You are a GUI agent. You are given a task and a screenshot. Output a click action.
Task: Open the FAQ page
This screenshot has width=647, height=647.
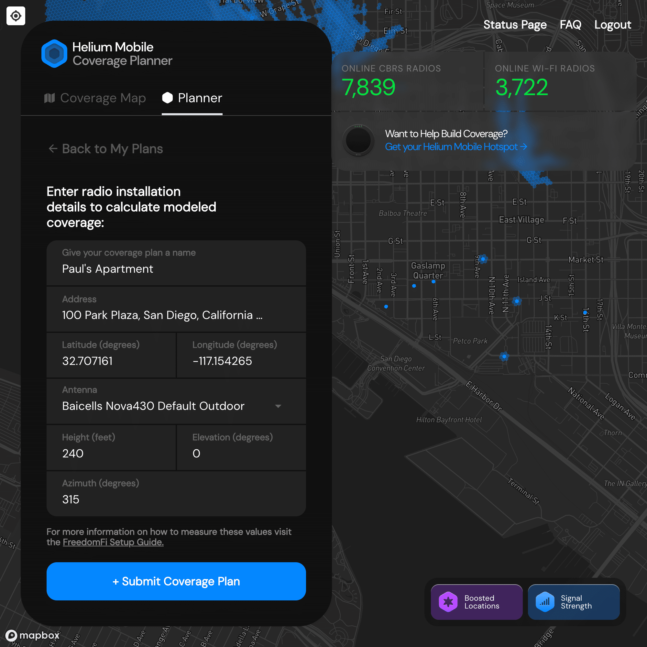click(570, 25)
